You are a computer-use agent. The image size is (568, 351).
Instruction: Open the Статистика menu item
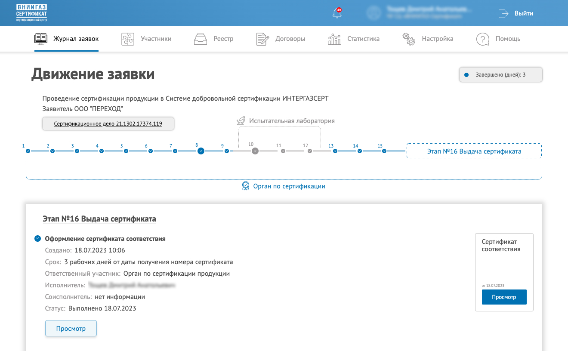[x=363, y=39]
